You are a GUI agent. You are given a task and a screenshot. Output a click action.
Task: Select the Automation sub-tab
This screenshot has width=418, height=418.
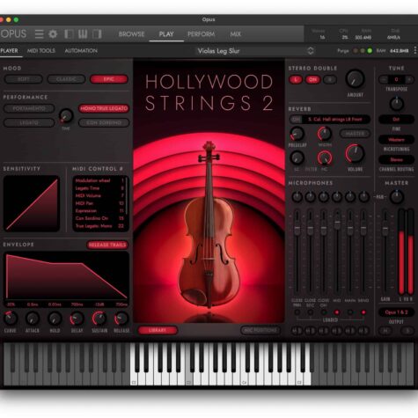[81, 51]
